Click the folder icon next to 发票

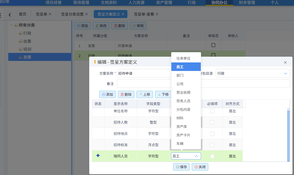point(21,57)
